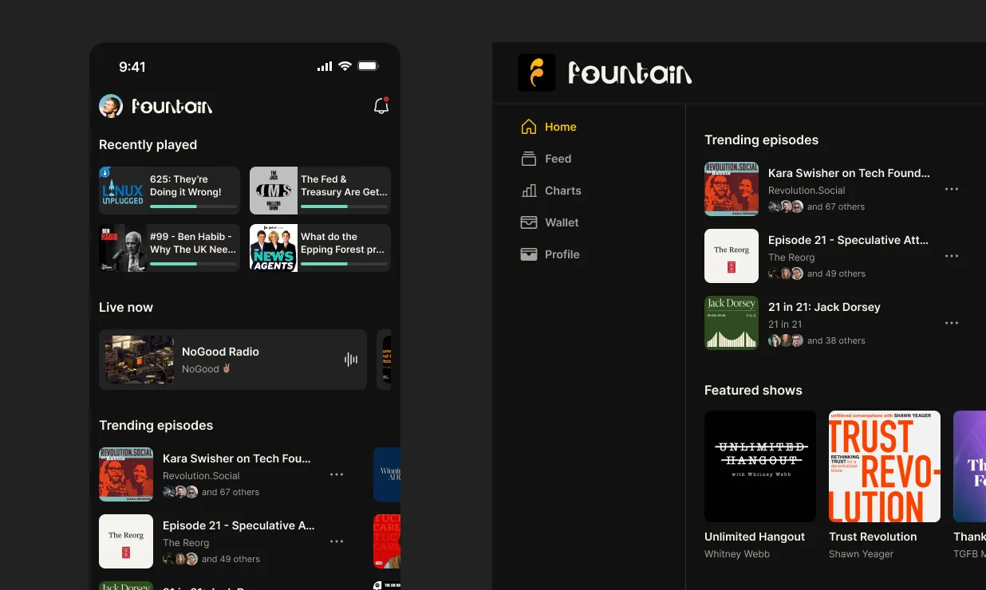Tap 'and 67 others' in mobile trending
986x590 pixels.
[x=231, y=492]
